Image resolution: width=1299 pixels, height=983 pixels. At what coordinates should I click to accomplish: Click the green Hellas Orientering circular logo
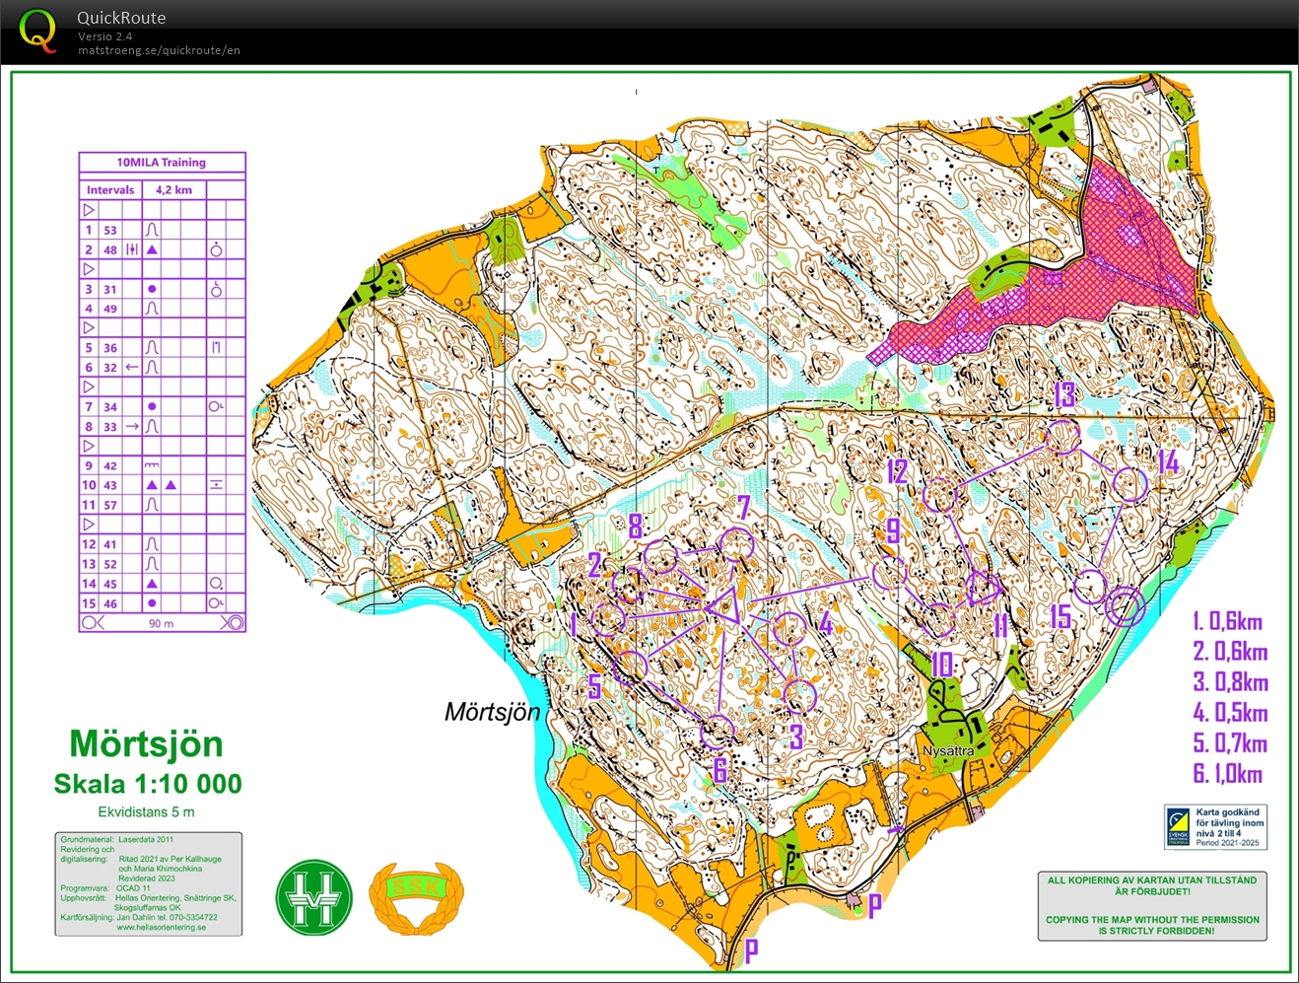click(x=313, y=897)
